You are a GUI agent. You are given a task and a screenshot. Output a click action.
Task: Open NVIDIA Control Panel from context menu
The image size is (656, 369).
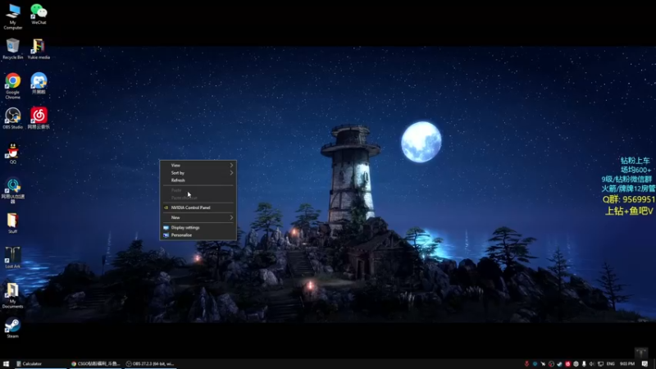(198, 207)
